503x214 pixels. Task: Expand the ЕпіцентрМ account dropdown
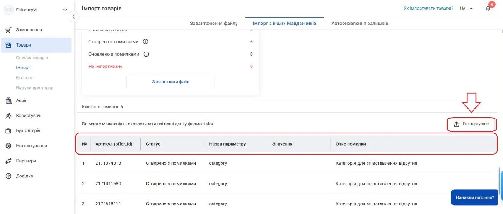(65, 10)
